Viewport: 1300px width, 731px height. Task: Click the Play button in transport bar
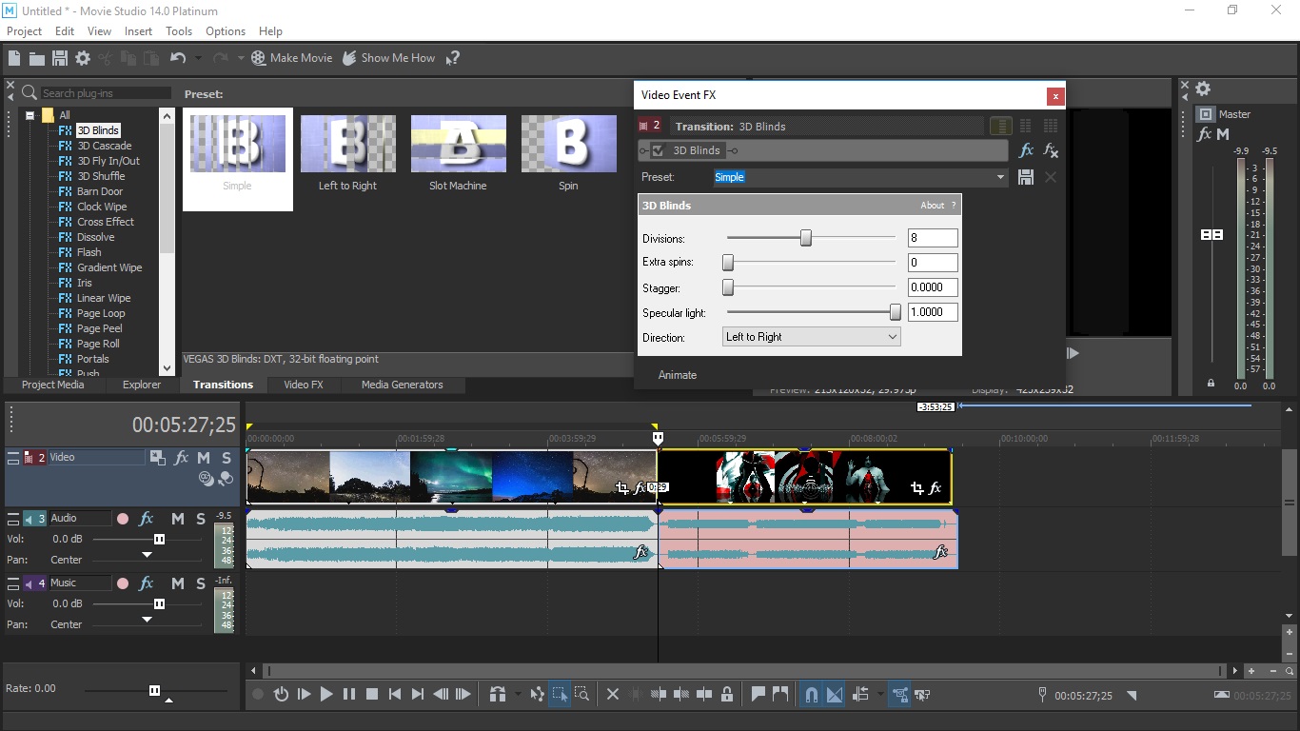pyautogui.click(x=326, y=695)
